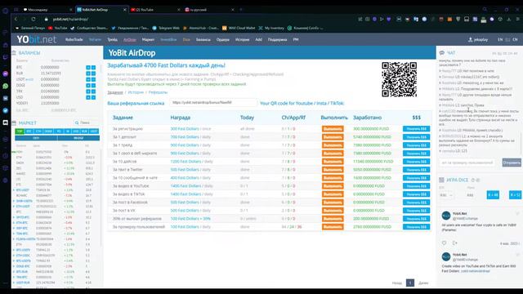Open Twitter from the browser sidebar

6,110
